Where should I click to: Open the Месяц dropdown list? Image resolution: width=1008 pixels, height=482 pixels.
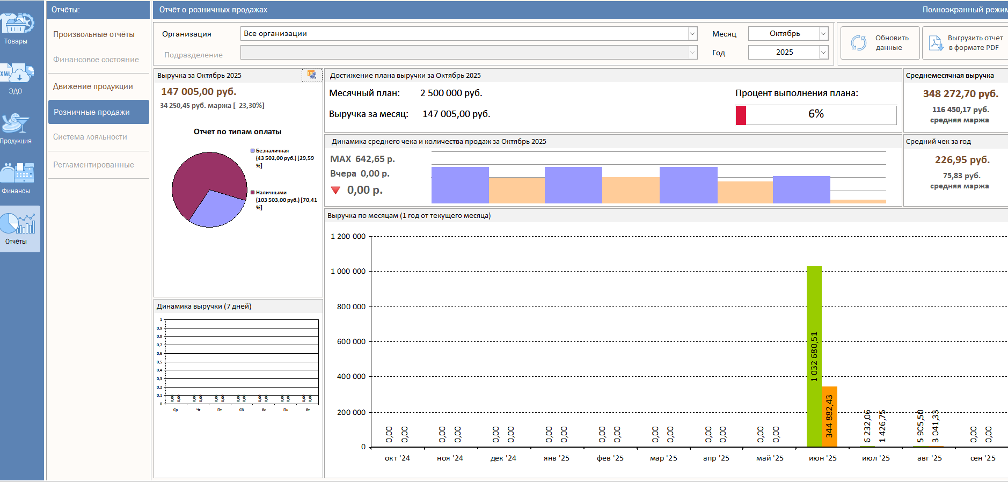click(823, 34)
